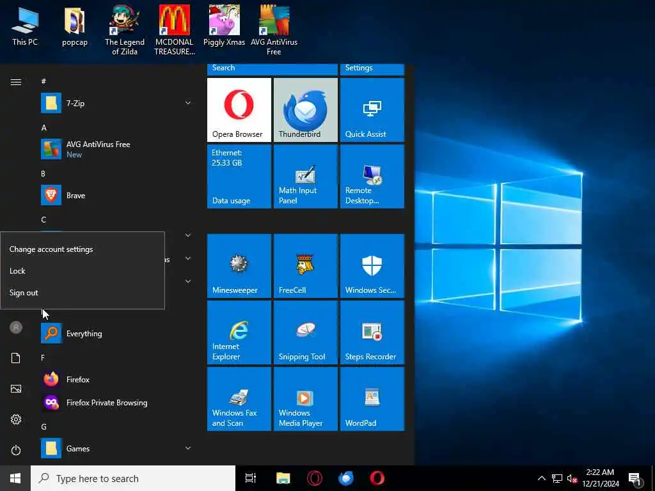This screenshot has width=655, height=491.
Task: Open Task View on the taskbar
Action: click(x=251, y=478)
